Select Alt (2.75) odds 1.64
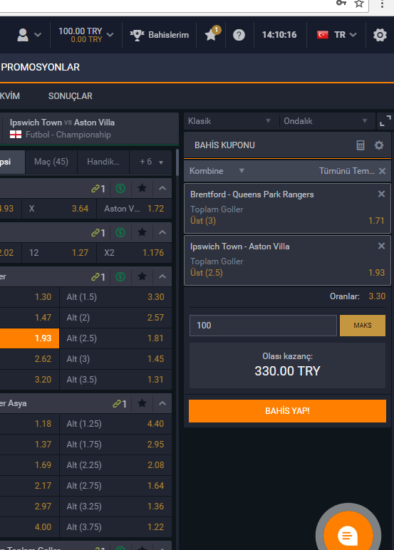Screen dimensions: 394x550 click(116, 486)
